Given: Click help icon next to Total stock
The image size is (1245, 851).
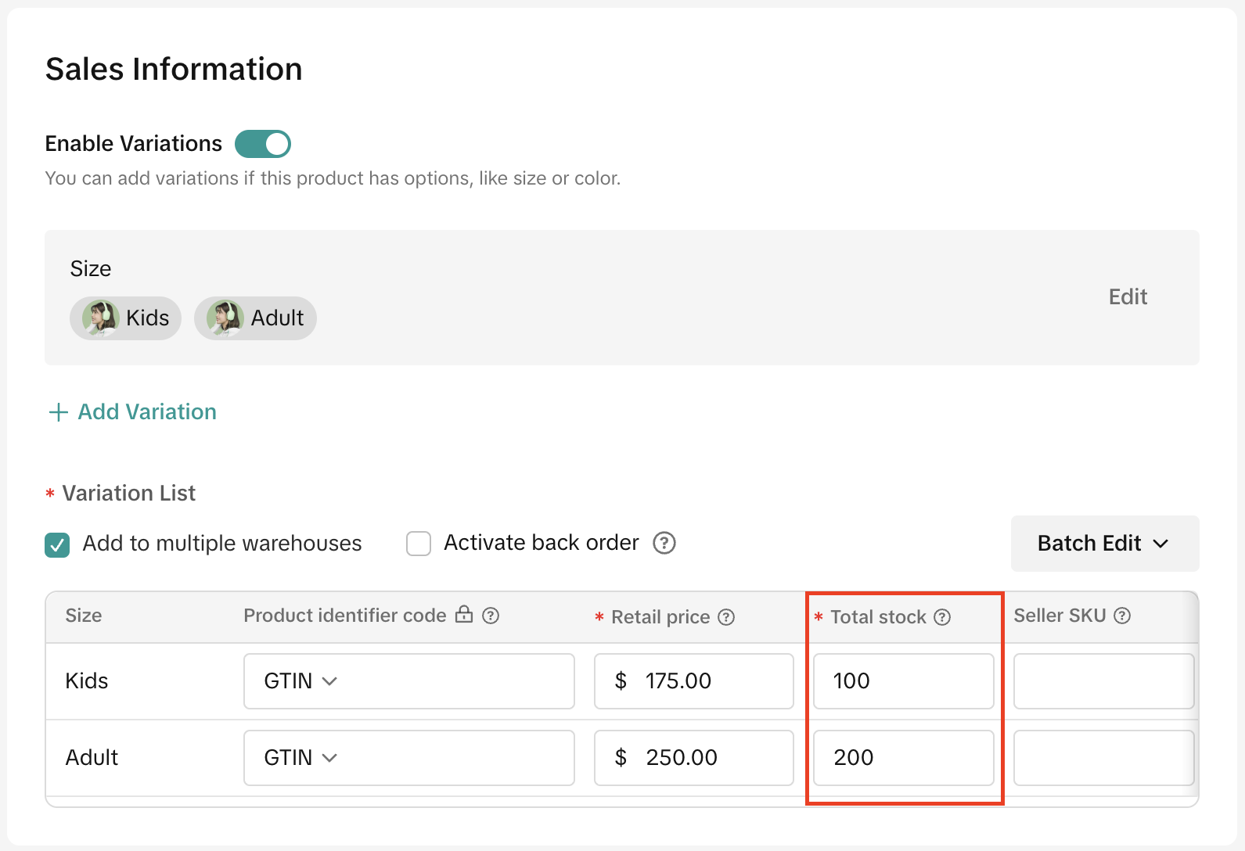Looking at the screenshot, I should [942, 617].
